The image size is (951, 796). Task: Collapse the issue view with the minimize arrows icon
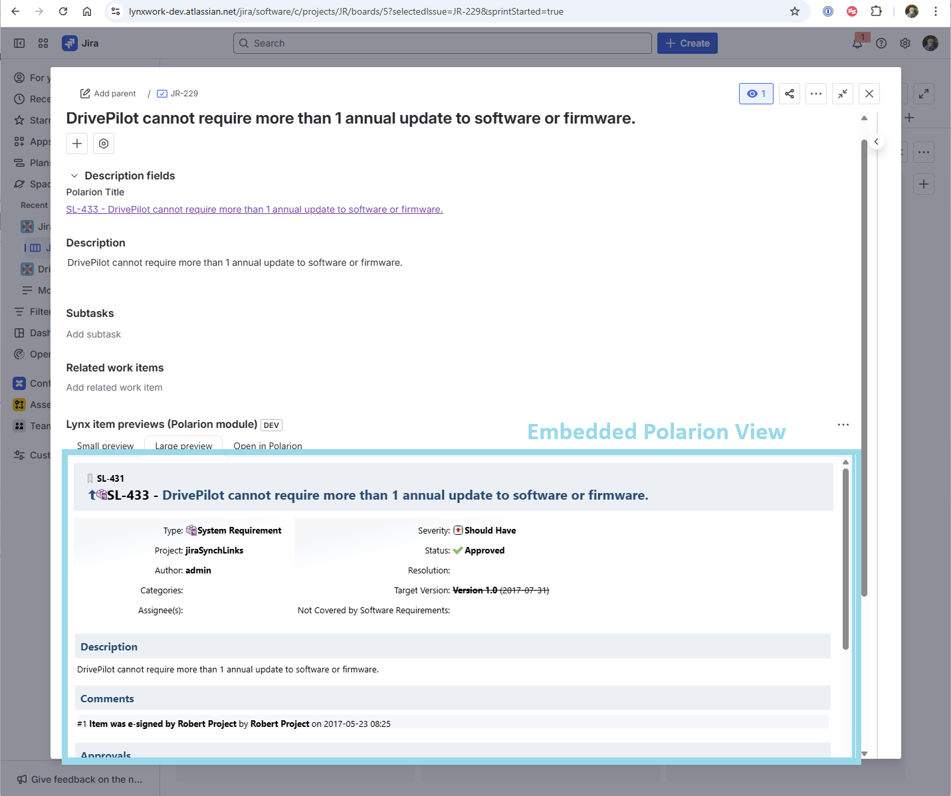(x=842, y=93)
